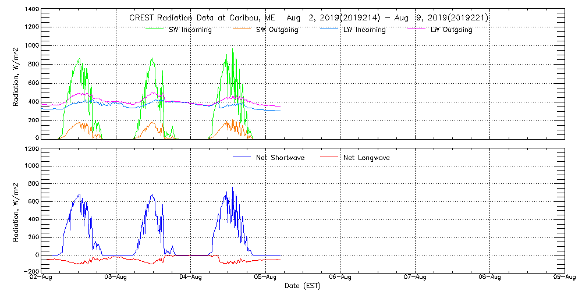Select the 09-Aug date tick label
The image size is (582, 291).
[x=563, y=278]
